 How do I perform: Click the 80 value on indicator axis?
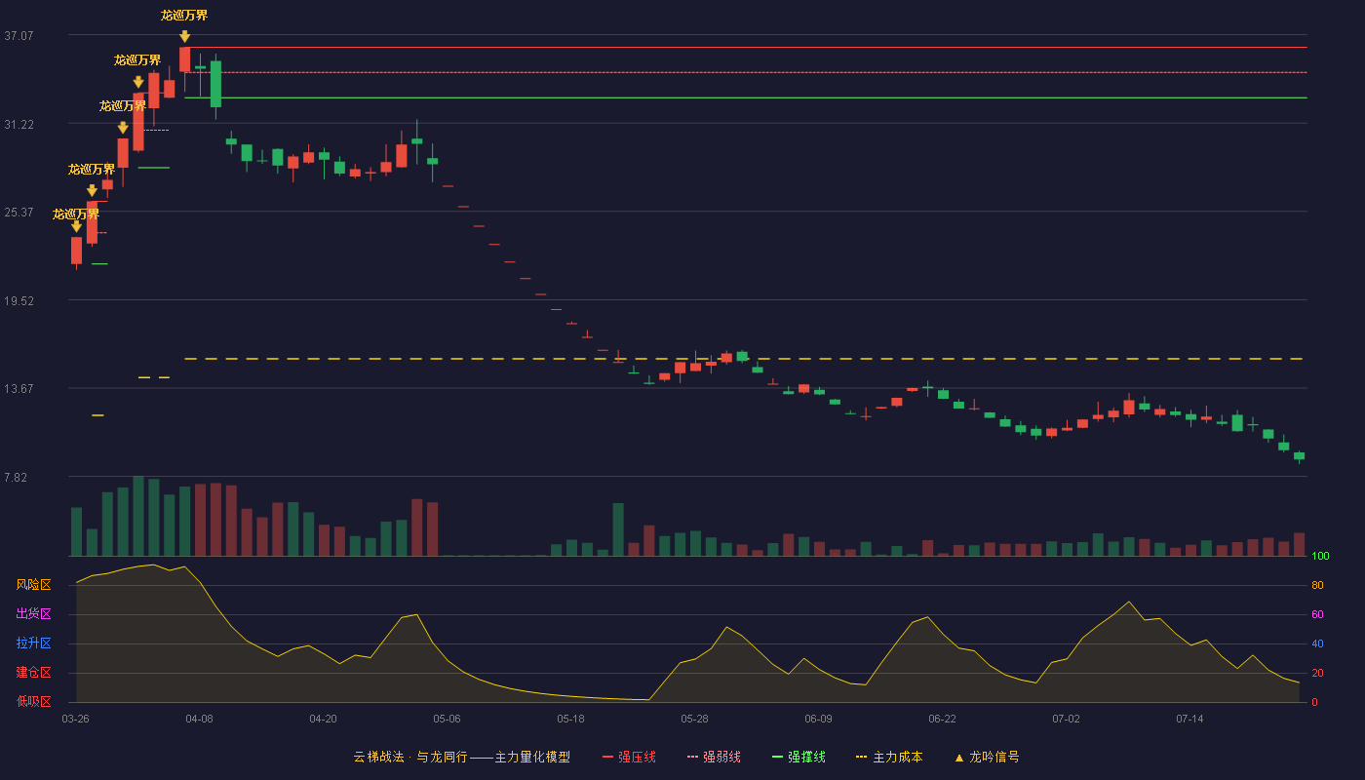(x=1317, y=585)
